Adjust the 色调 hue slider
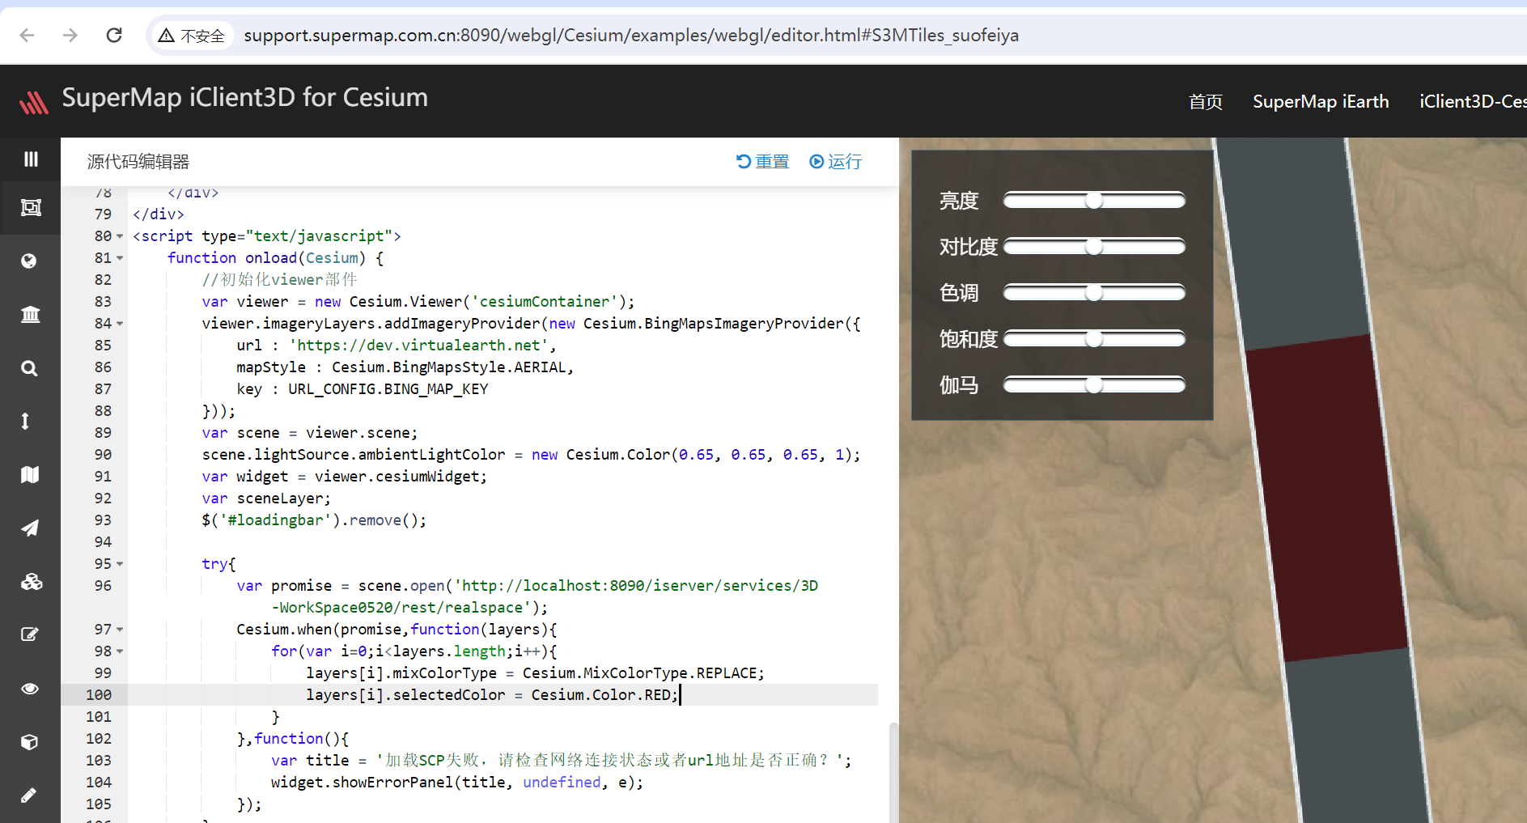The height and width of the screenshot is (823, 1527). click(x=1094, y=292)
